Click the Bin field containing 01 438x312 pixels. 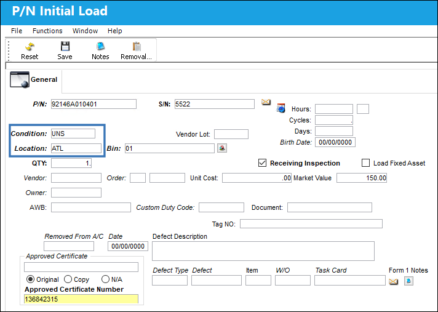point(170,148)
